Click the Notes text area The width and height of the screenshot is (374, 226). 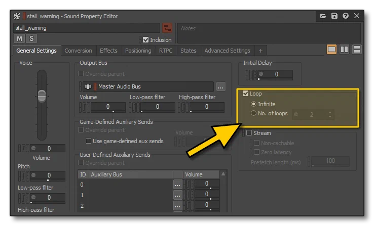pos(269,33)
